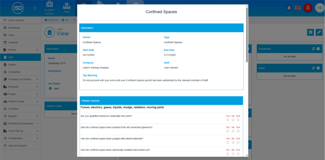This screenshot has height=160, width=325.
Task: Click the Calendar icon in the sidebar
Action: coord(5,43)
